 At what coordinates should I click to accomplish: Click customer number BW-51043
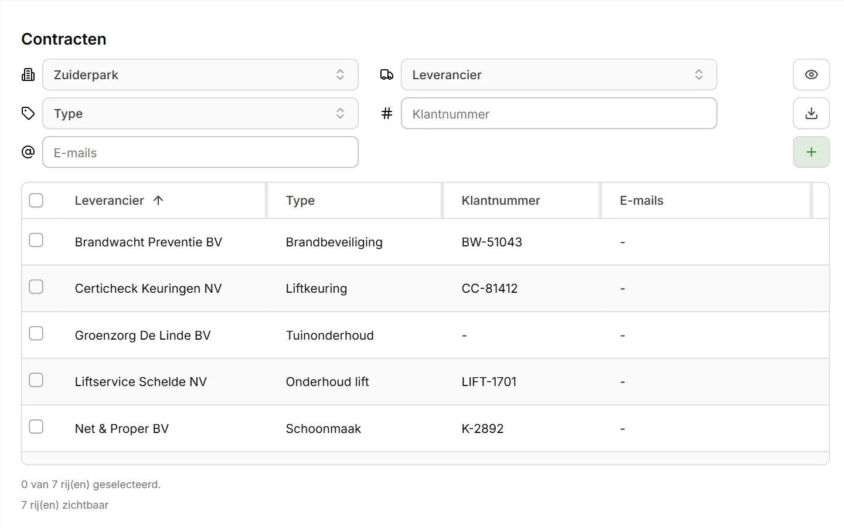coord(492,242)
